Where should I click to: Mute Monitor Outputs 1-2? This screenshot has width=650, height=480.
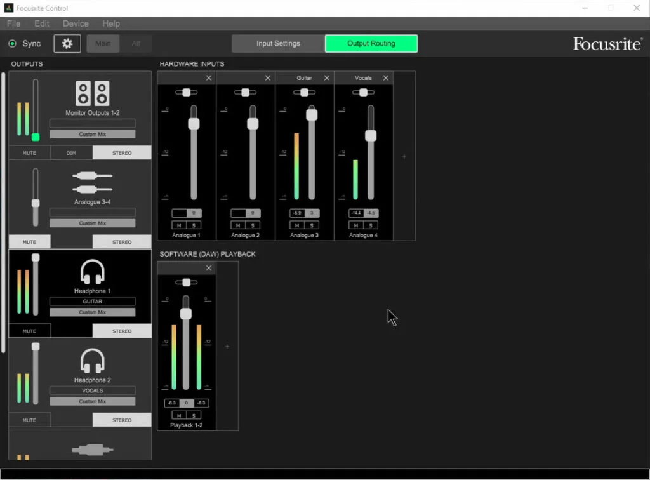coord(29,153)
